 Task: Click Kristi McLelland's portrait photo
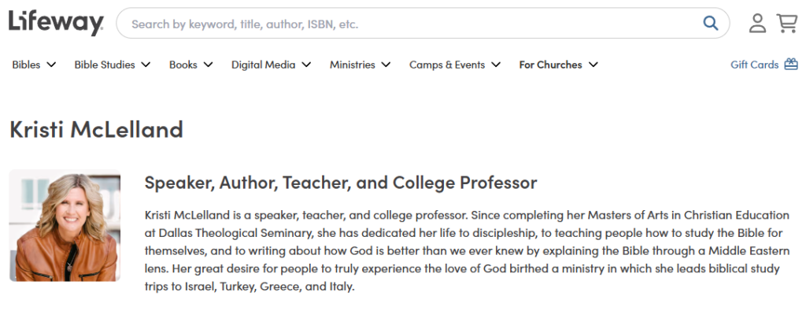pos(65,225)
